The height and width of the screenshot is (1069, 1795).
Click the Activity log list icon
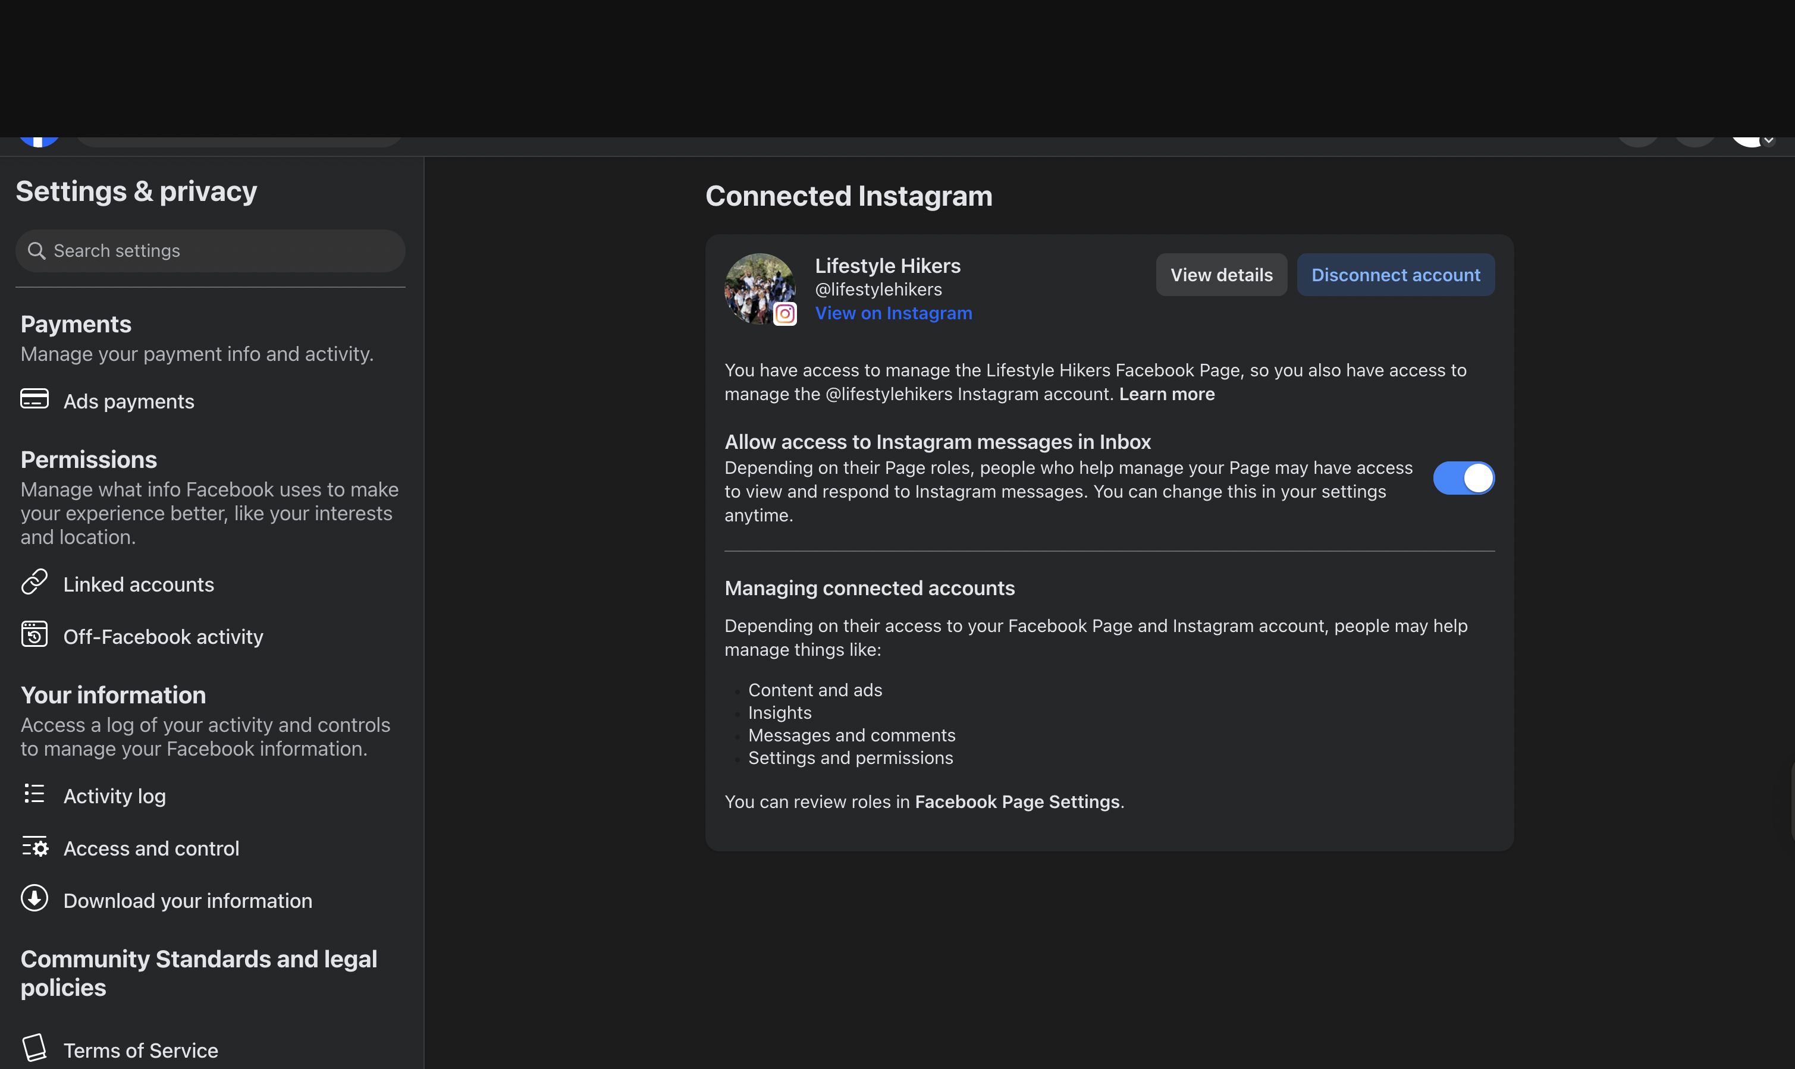coord(34,794)
